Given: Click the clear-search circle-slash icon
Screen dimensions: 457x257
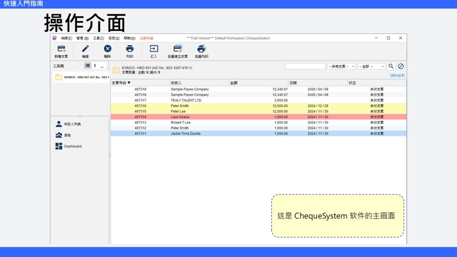Looking at the screenshot, I should click(x=401, y=66).
